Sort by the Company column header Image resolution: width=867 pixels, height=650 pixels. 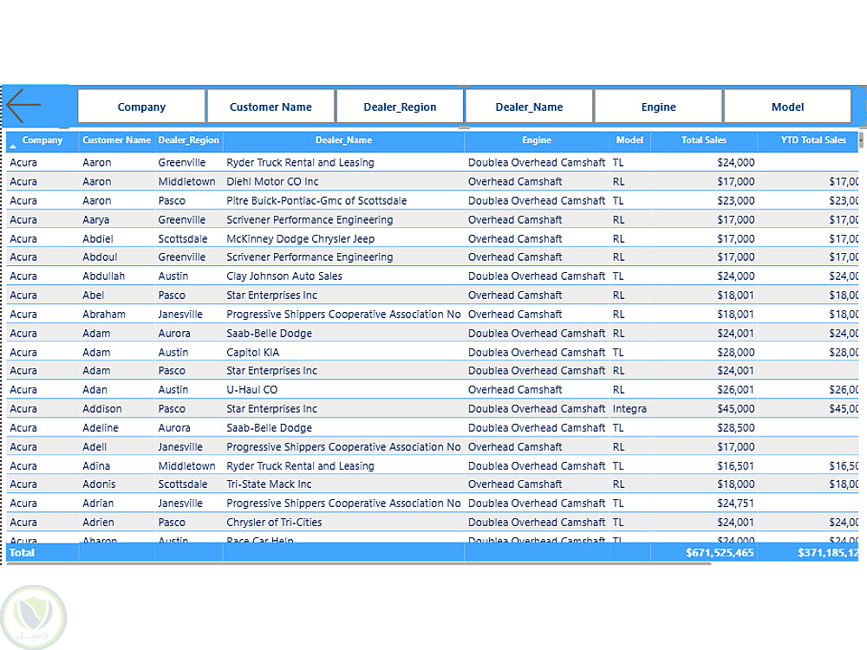click(42, 140)
